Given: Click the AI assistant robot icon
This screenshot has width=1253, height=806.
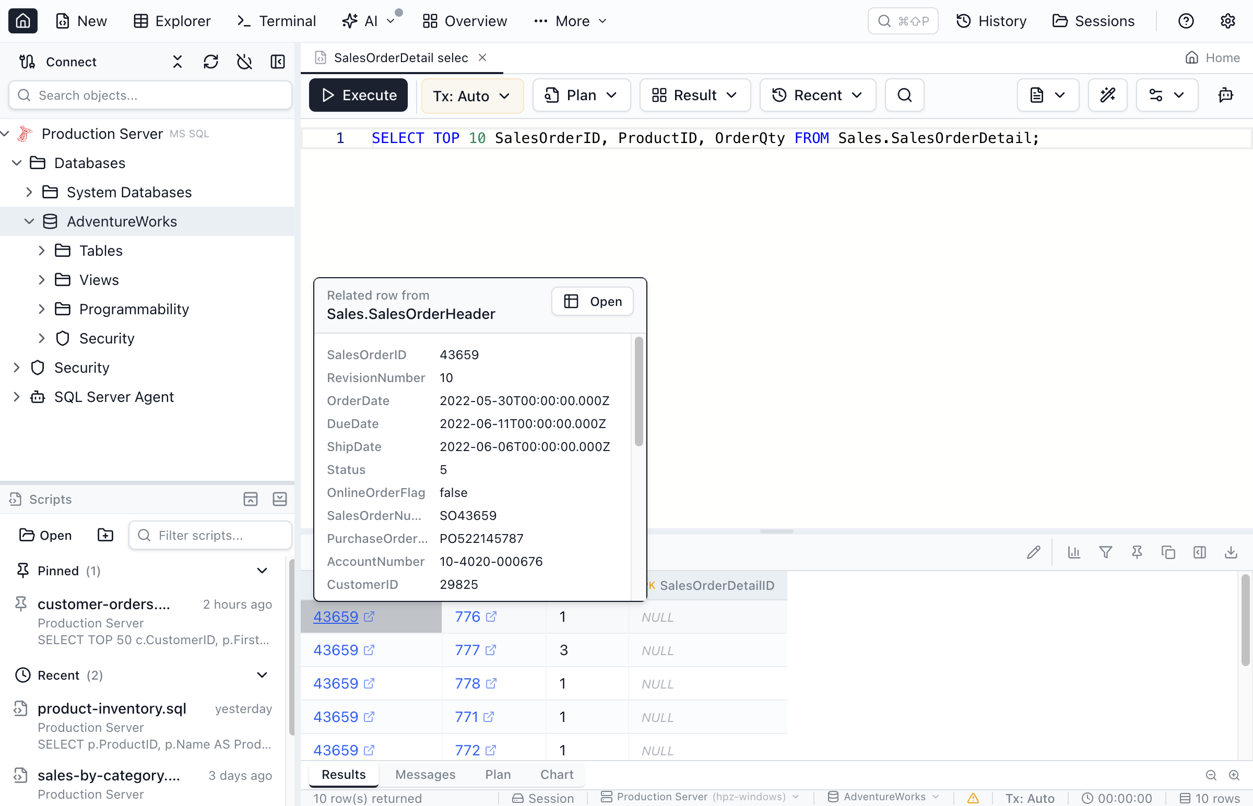Looking at the screenshot, I should [1226, 95].
